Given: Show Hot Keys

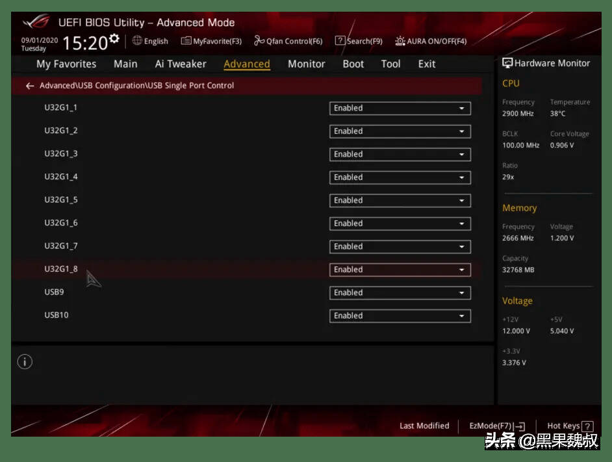Looking at the screenshot, I should pyautogui.click(x=570, y=426).
